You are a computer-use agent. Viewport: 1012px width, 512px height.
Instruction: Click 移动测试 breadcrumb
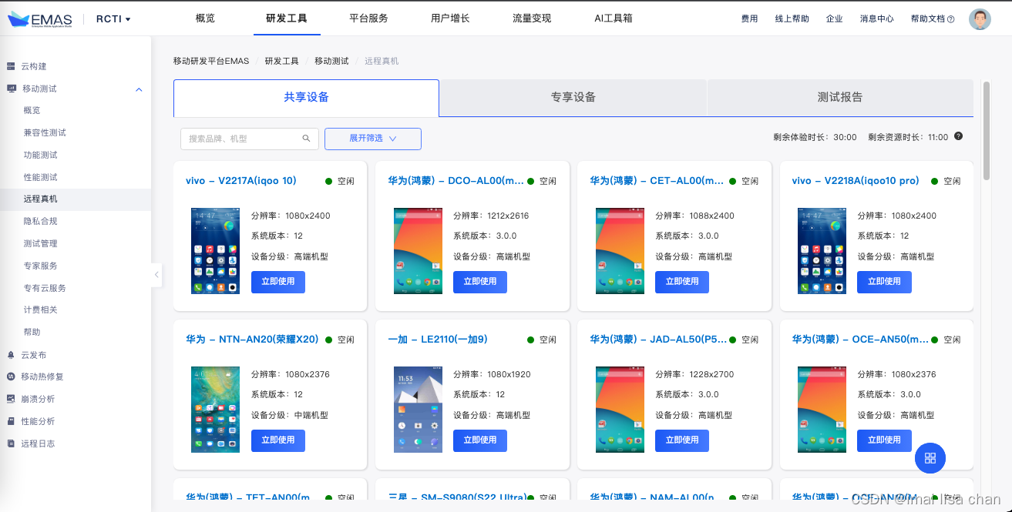(x=331, y=61)
